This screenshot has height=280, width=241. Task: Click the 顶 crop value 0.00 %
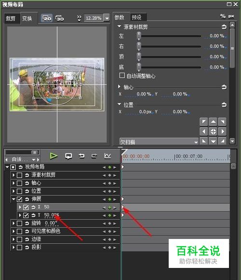(217, 57)
